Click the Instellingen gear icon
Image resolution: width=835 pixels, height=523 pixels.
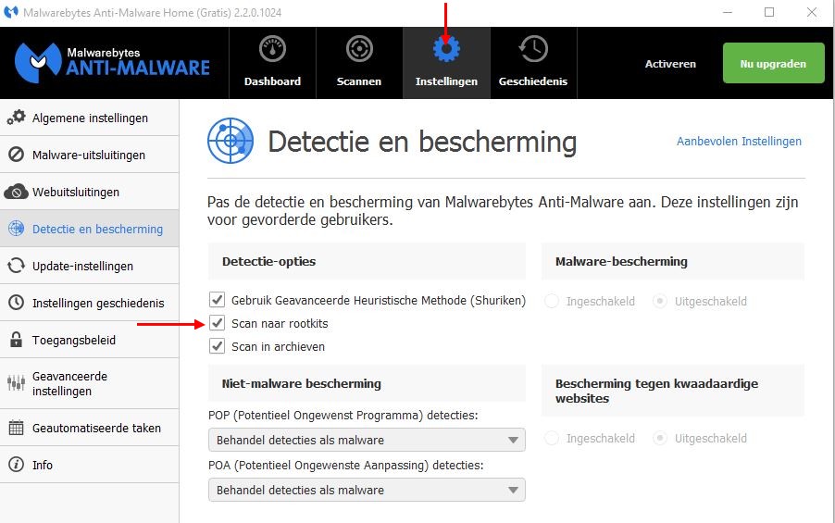coord(446,49)
